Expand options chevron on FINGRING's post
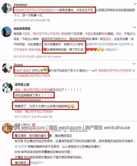137x166 pixels. click(x=135, y=4)
